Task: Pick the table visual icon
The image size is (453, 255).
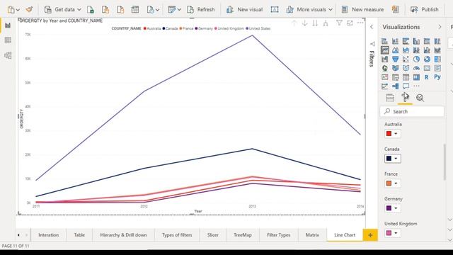Action: tap(406, 77)
